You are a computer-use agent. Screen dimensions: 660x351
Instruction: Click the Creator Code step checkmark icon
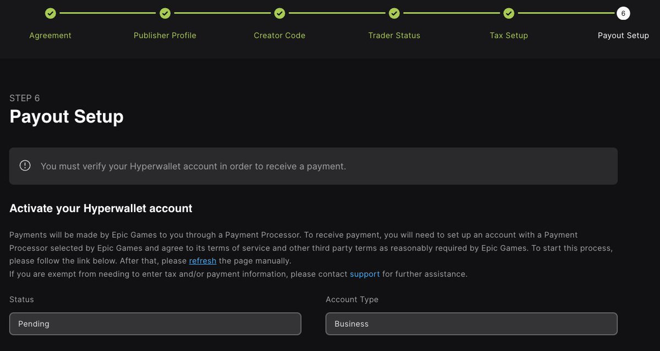(x=279, y=13)
